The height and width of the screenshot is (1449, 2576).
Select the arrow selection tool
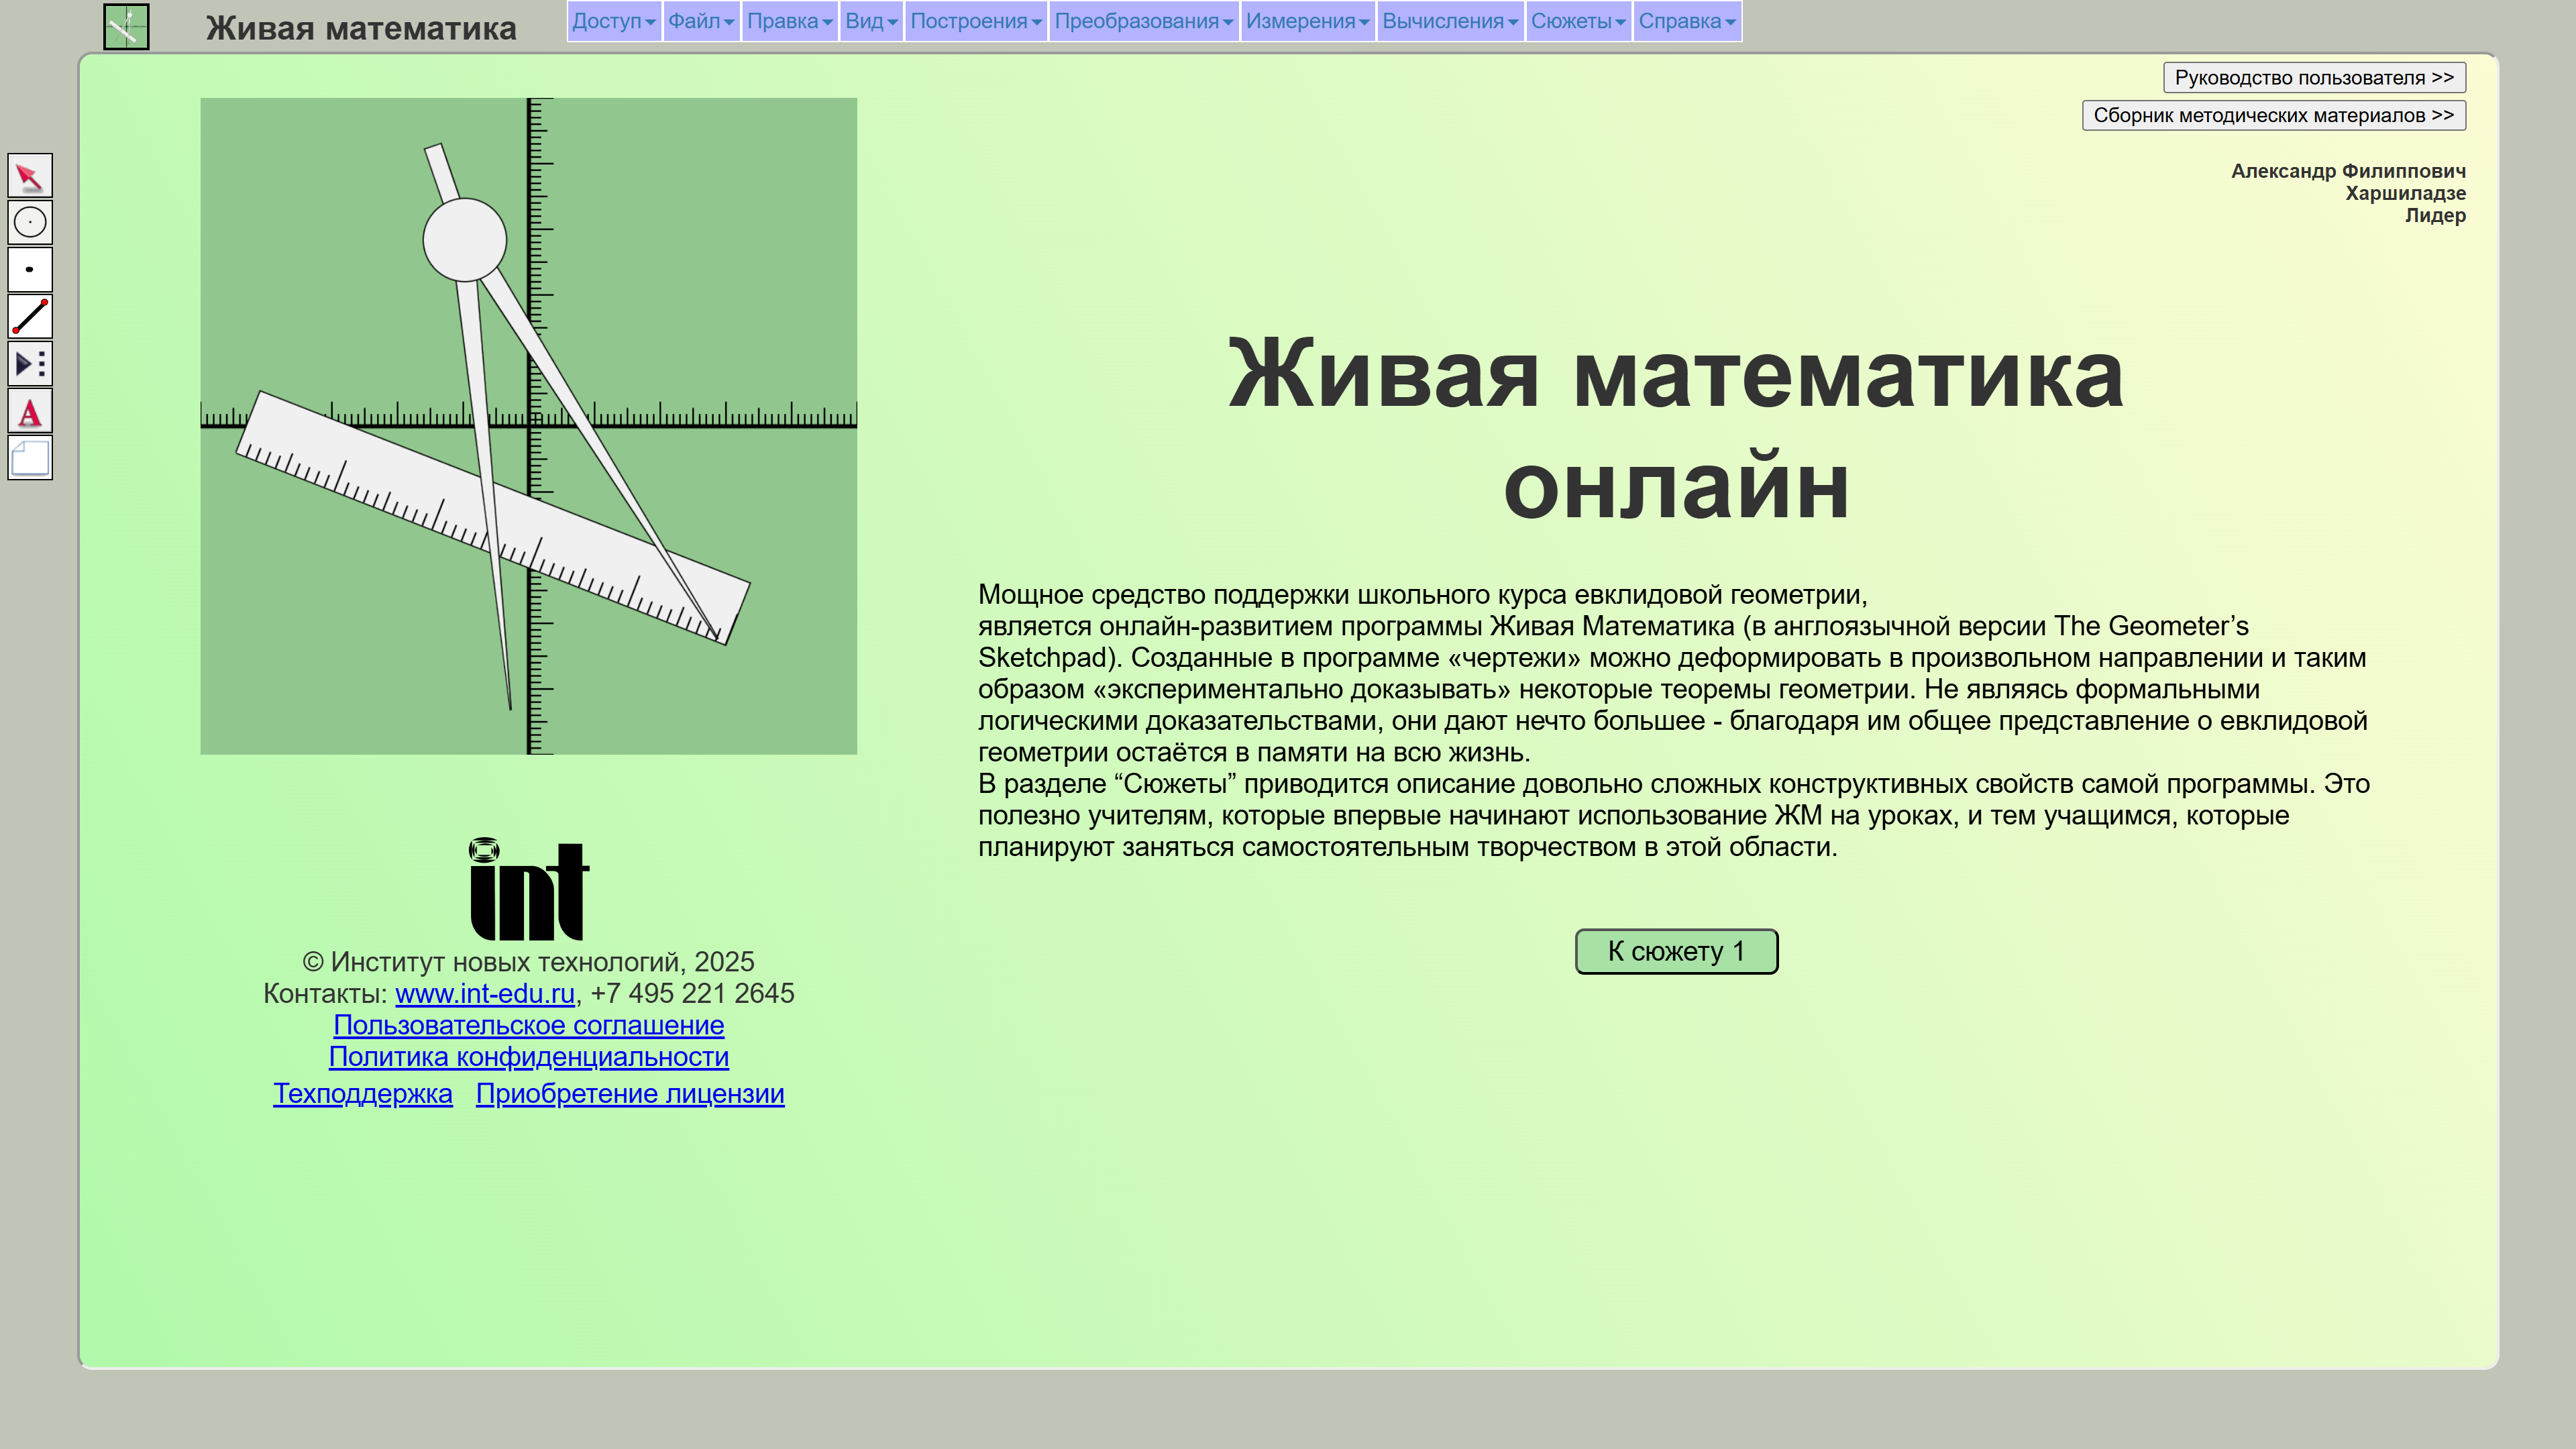(30, 177)
